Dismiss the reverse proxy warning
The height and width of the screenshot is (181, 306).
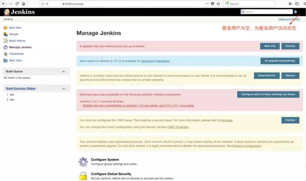290,46
